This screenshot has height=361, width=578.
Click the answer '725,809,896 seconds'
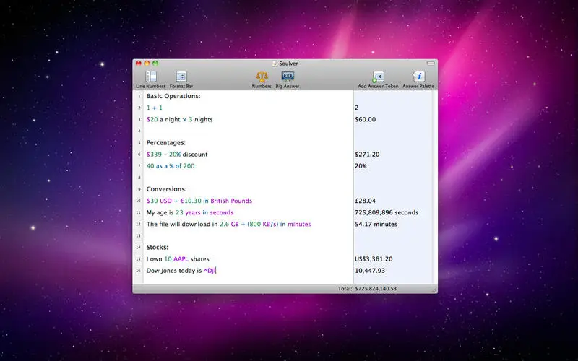tap(387, 212)
